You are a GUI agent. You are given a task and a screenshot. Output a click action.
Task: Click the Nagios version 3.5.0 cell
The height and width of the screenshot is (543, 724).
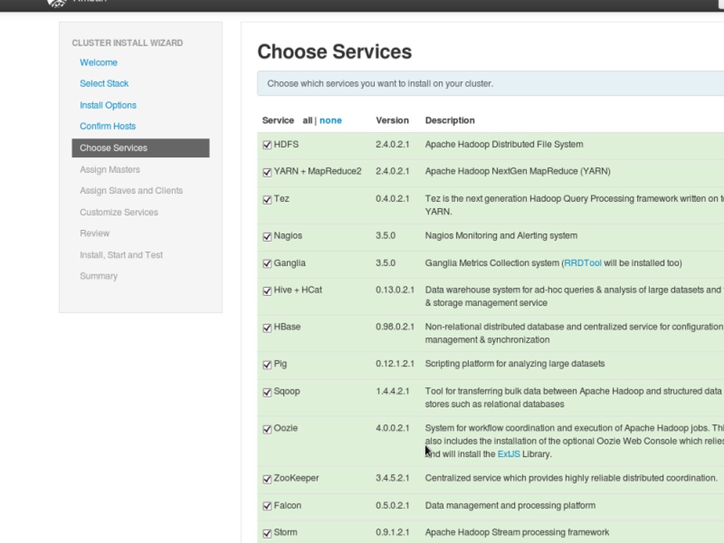pos(385,236)
